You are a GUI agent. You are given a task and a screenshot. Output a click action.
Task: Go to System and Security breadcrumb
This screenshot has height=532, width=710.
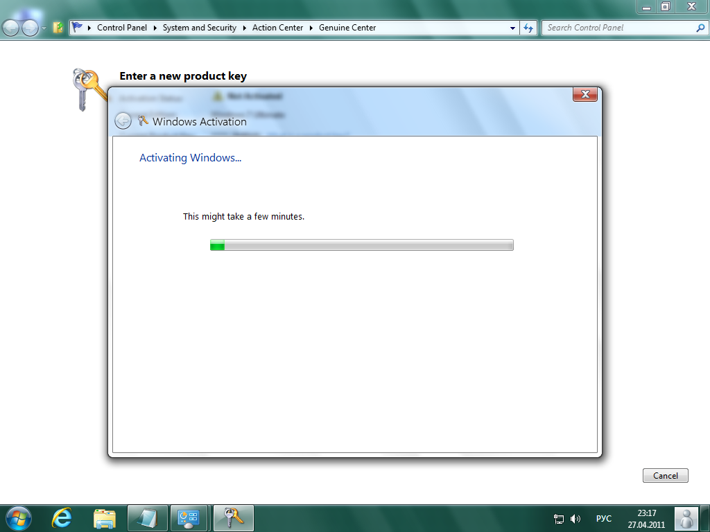199,28
